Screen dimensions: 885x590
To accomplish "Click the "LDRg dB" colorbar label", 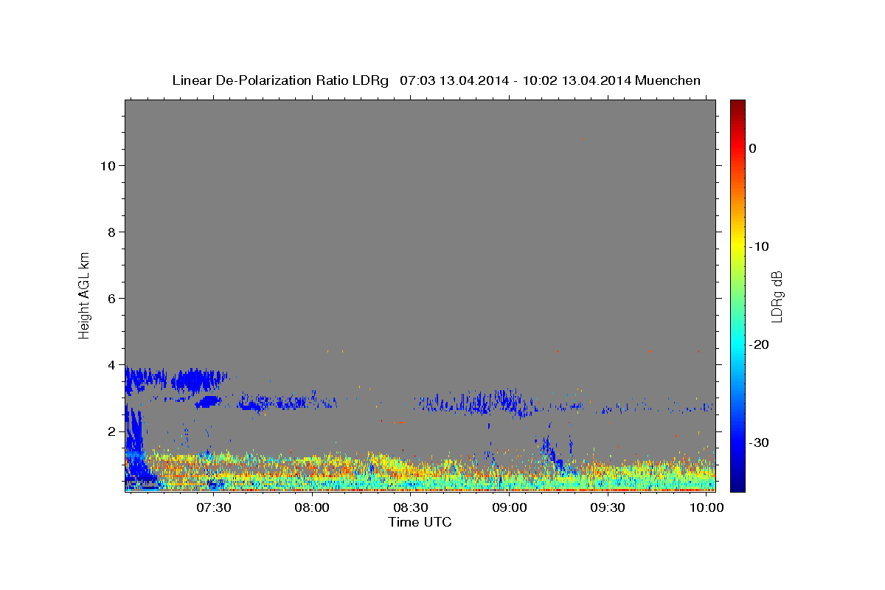I will [x=777, y=296].
